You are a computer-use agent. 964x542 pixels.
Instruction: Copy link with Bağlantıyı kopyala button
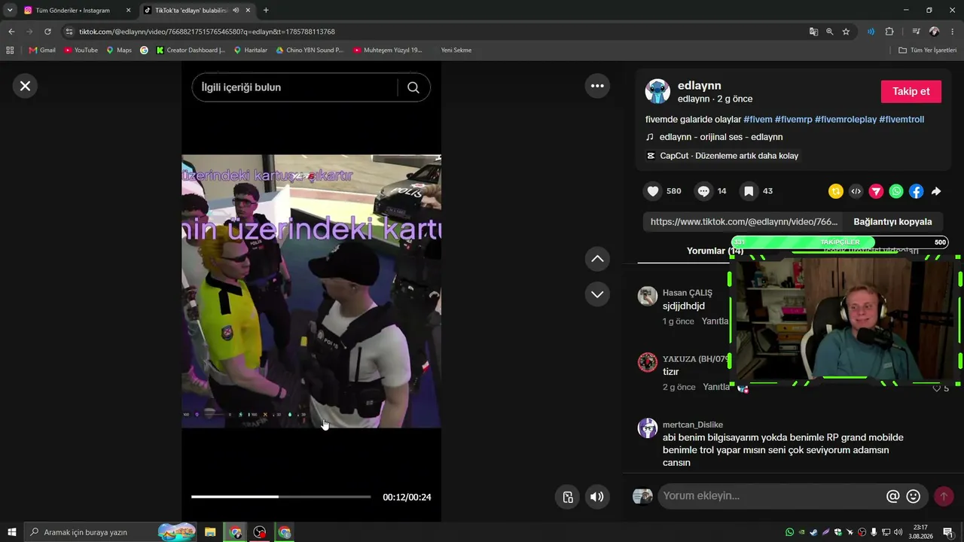[x=892, y=221]
